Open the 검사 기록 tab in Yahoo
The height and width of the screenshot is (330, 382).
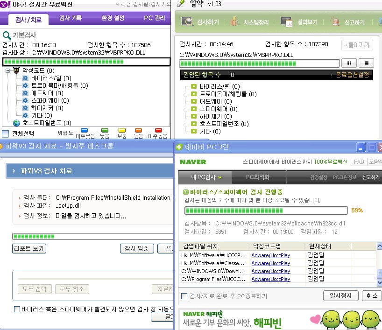click(x=71, y=18)
